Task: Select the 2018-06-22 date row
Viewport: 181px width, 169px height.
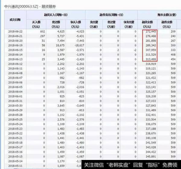Action: 15,31
